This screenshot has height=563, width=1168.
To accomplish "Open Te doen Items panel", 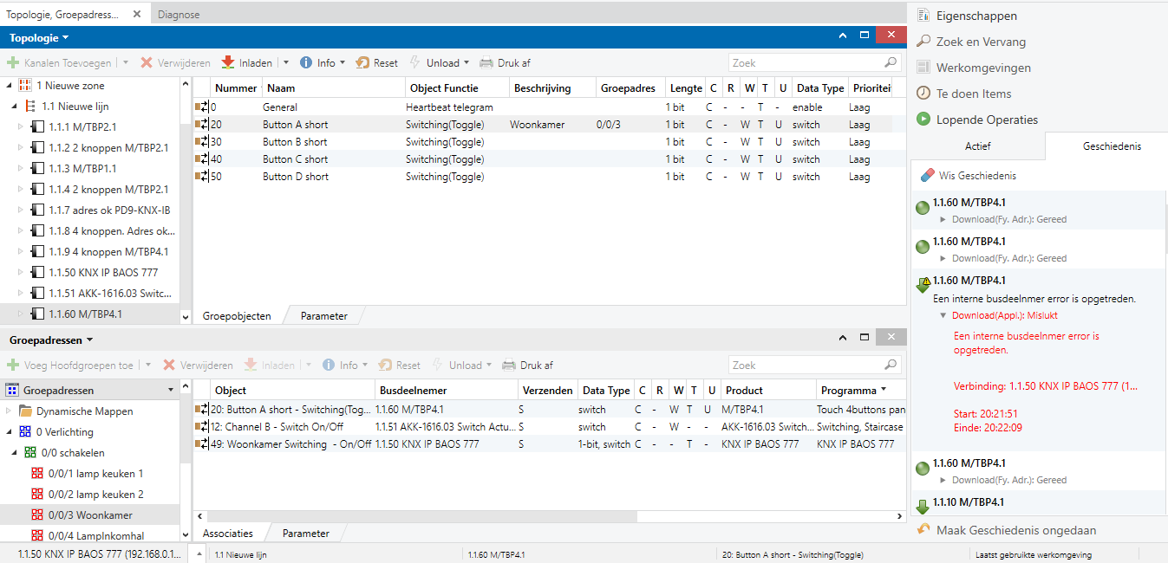I will 964,94.
